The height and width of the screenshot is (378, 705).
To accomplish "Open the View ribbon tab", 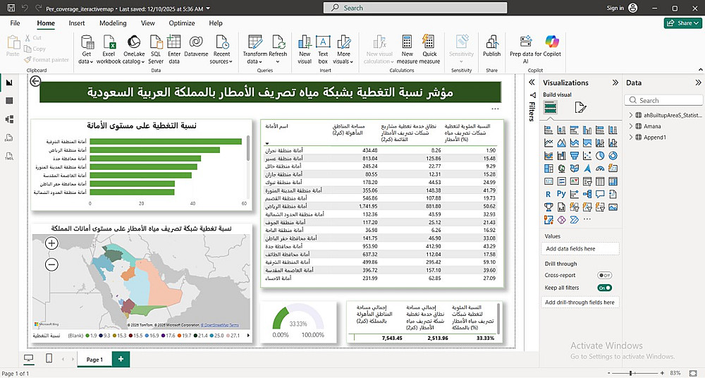I will pos(147,23).
